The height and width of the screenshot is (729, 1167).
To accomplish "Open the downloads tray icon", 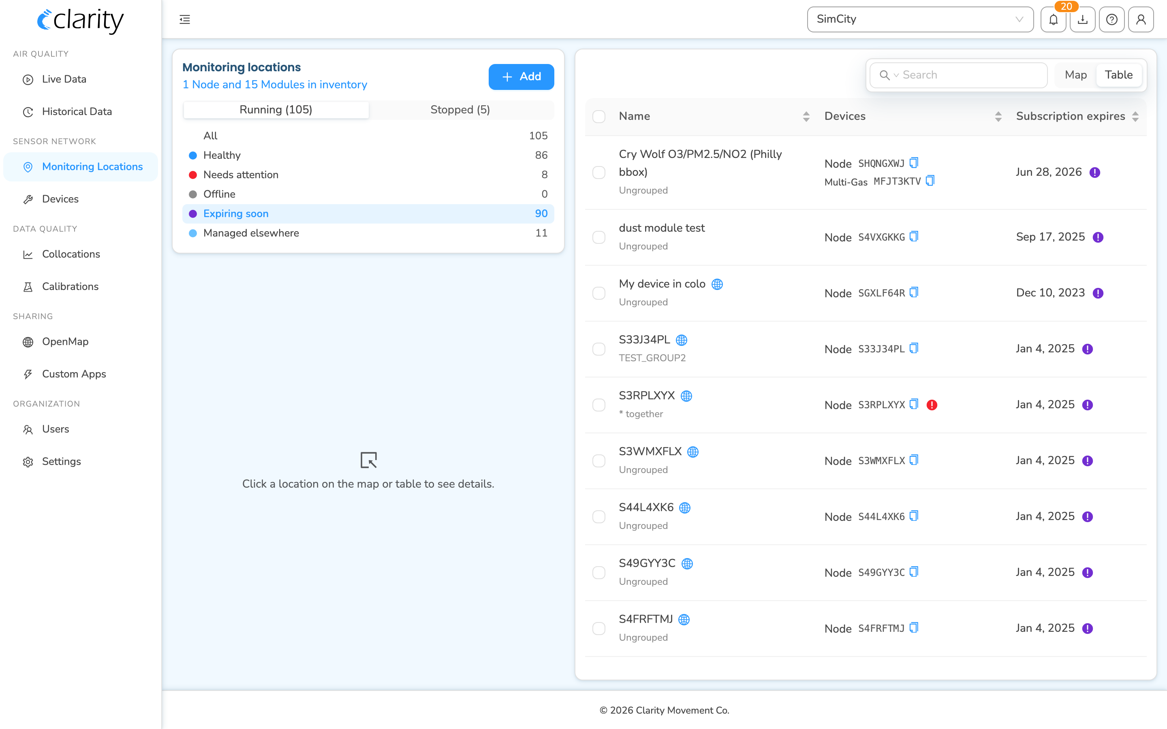I will (x=1083, y=19).
